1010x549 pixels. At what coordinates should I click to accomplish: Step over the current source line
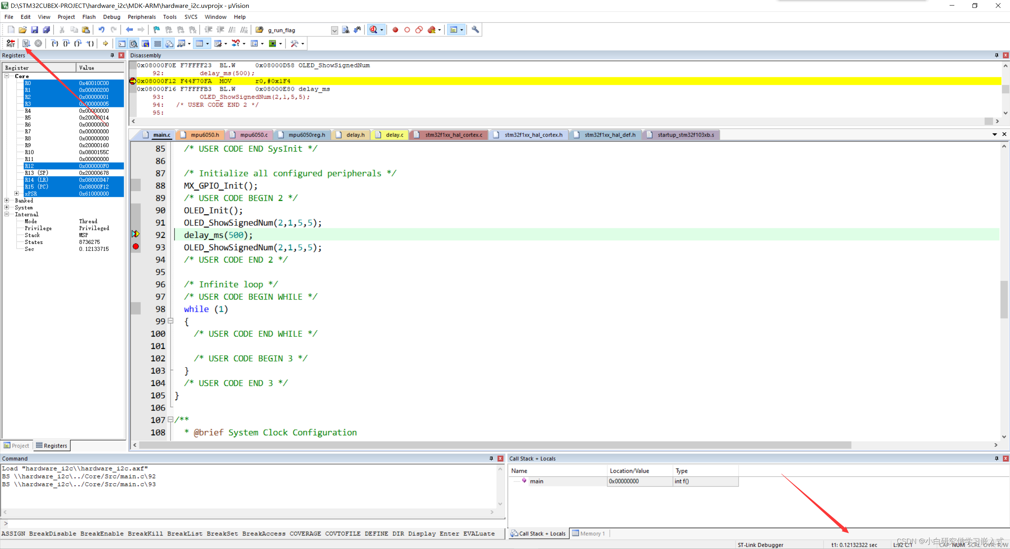point(66,43)
